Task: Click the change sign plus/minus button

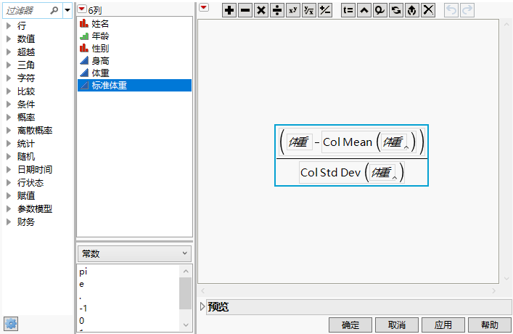Action: coord(325,10)
